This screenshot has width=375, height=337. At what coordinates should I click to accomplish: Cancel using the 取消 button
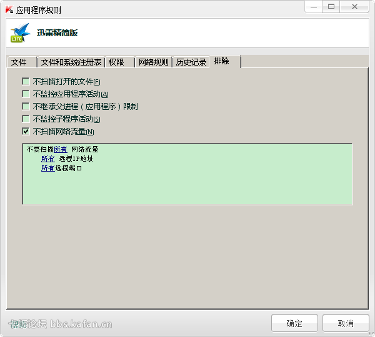[x=346, y=323]
